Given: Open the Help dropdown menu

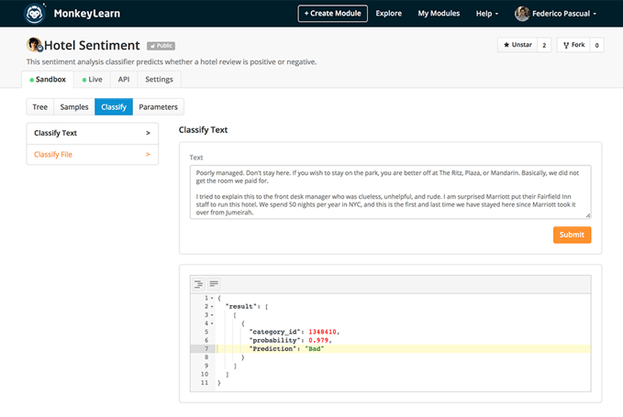Looking at the screenshot, I should (x=486, y=14).
